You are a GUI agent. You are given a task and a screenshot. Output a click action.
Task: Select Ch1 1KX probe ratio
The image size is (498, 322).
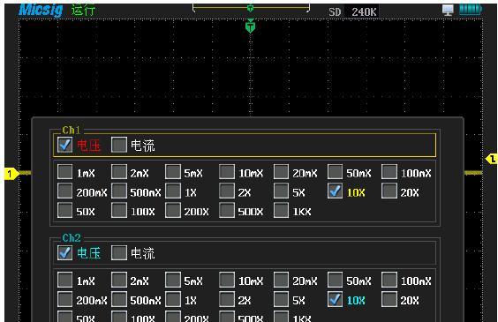pyautogui.click(x=281, y=210)
